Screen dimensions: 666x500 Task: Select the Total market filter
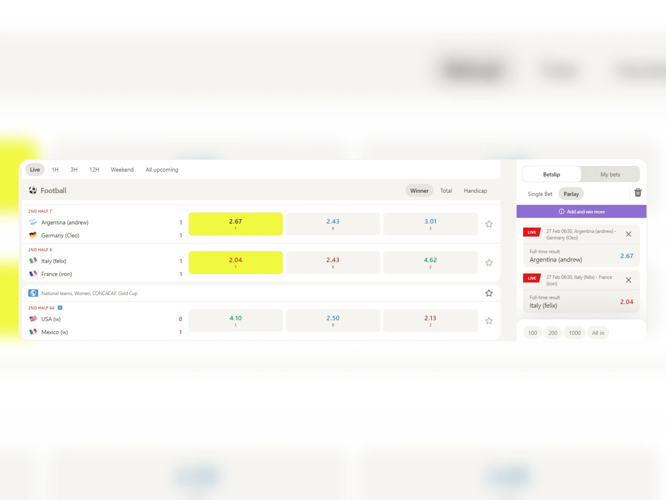point(446,191)
